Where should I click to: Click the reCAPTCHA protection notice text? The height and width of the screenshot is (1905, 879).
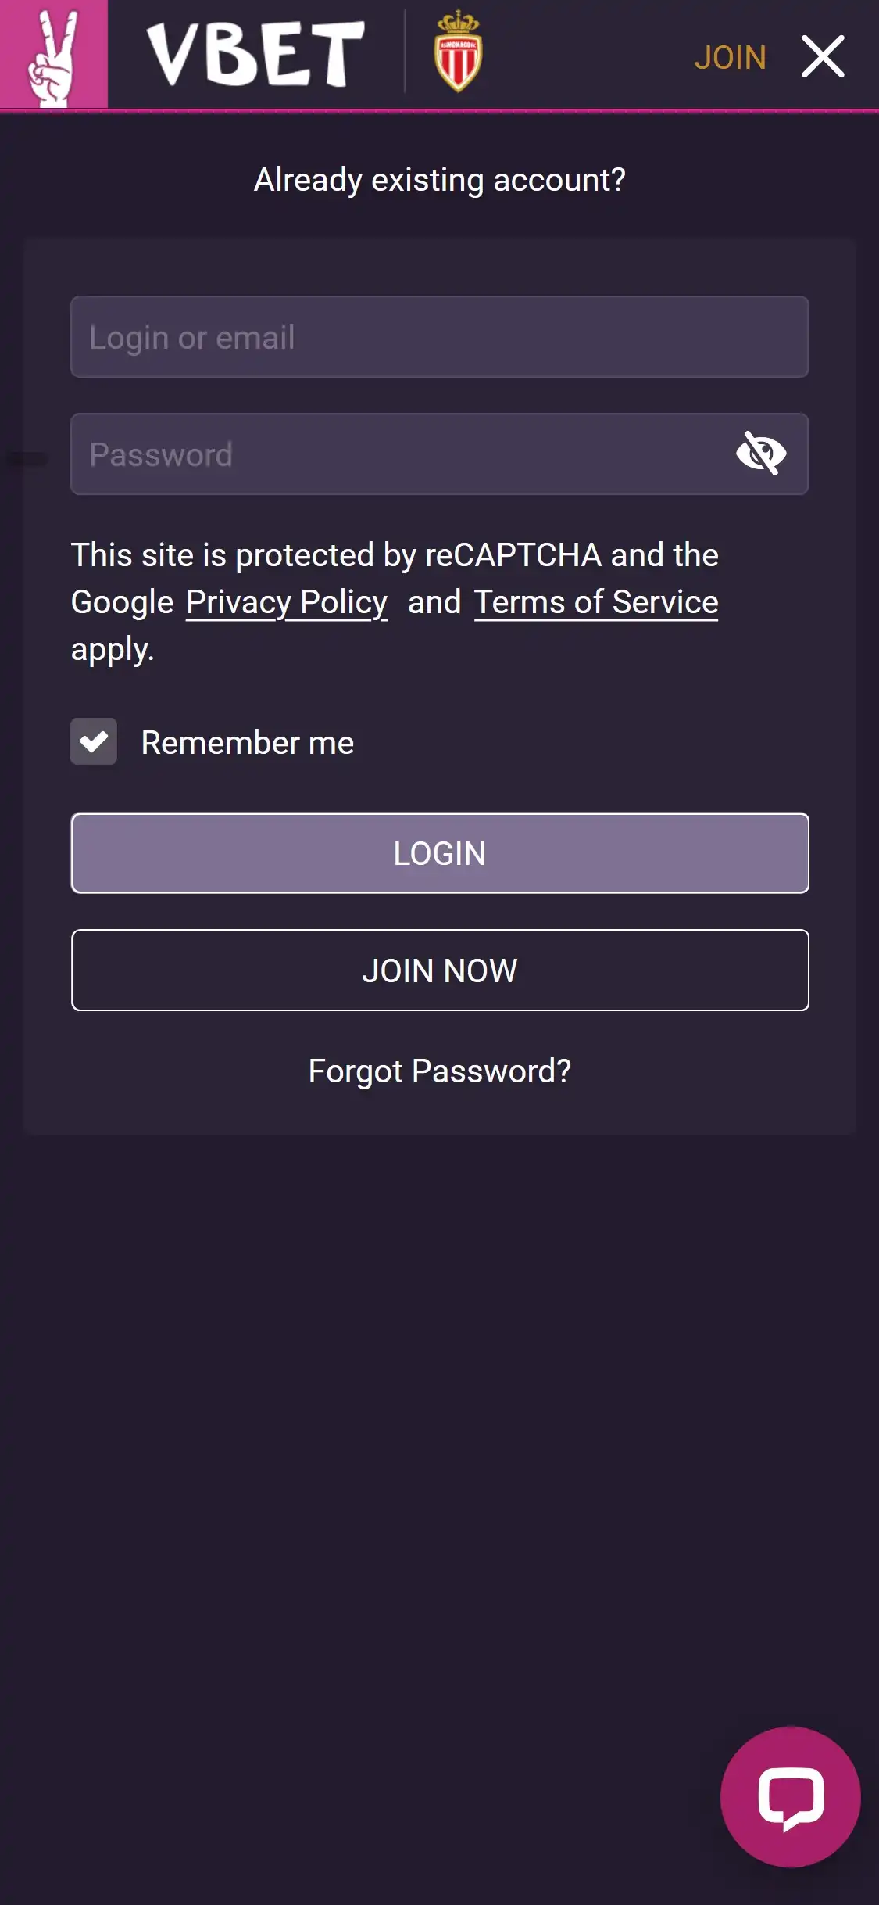pyautogui.click(x=395, y=555)
